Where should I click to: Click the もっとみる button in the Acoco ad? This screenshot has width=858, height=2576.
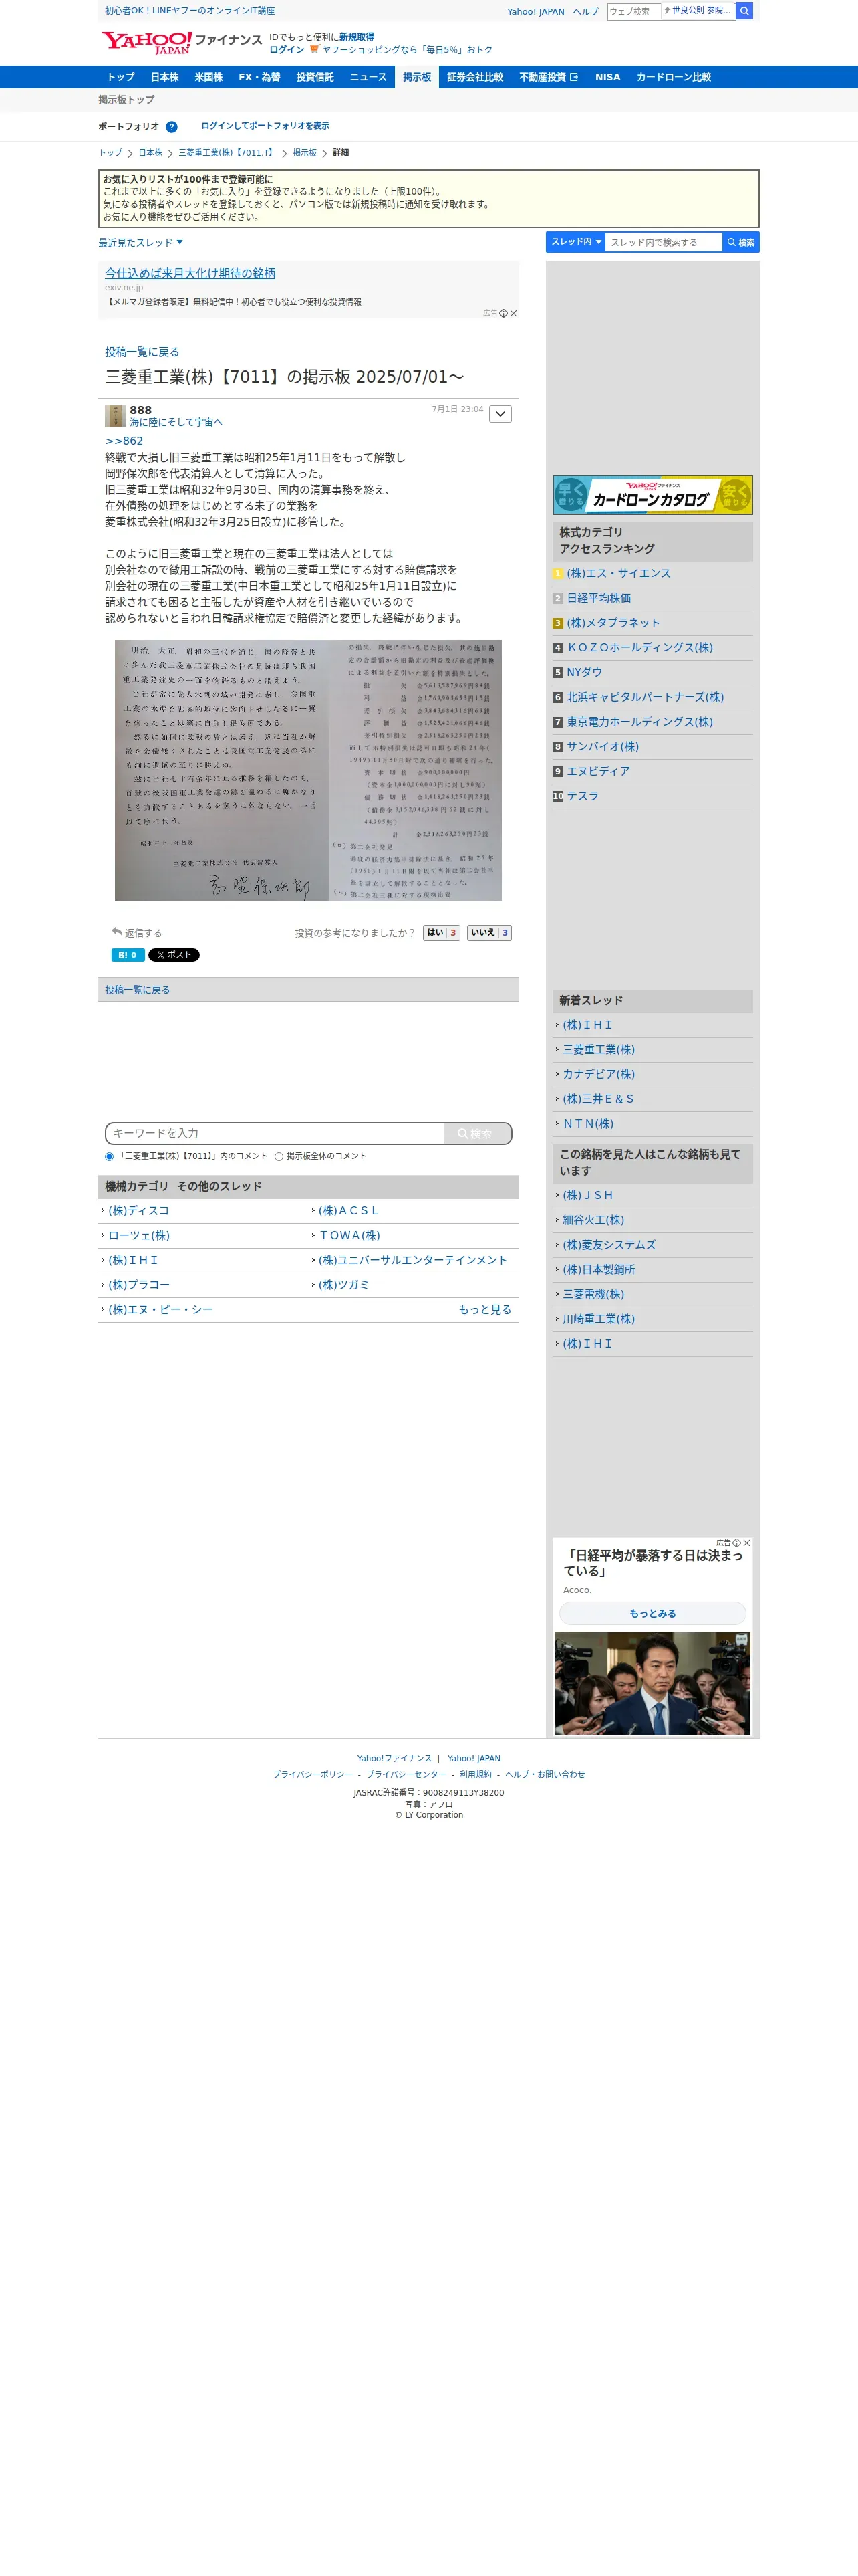point(652,1613)
